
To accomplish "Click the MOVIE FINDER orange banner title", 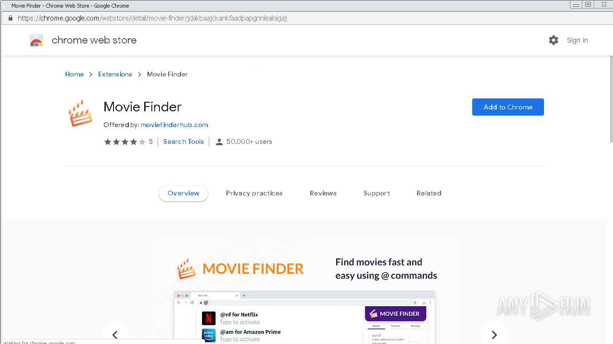I will point(253,269).
